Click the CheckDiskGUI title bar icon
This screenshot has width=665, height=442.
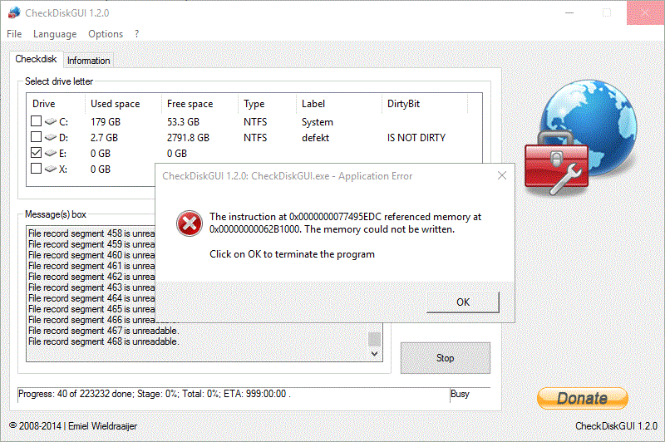coord(14,12)
